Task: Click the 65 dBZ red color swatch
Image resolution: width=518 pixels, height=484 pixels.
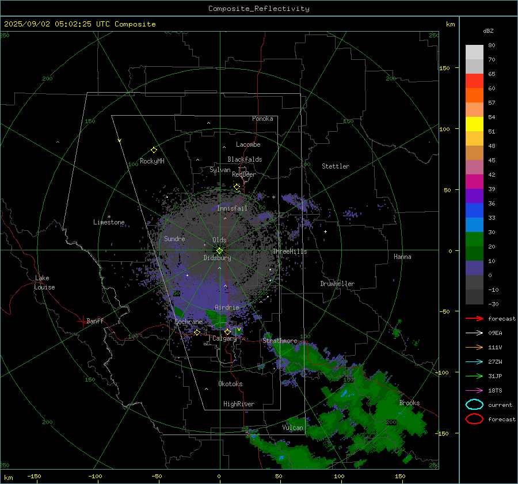Action: (x=474, y=81)
